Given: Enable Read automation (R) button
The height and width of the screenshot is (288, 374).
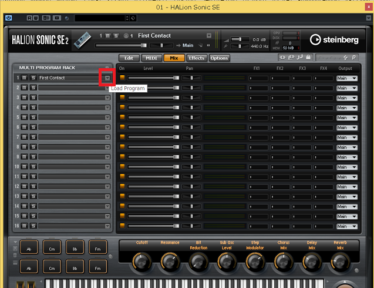Looking at the screenshot, I should pos(29,18).
